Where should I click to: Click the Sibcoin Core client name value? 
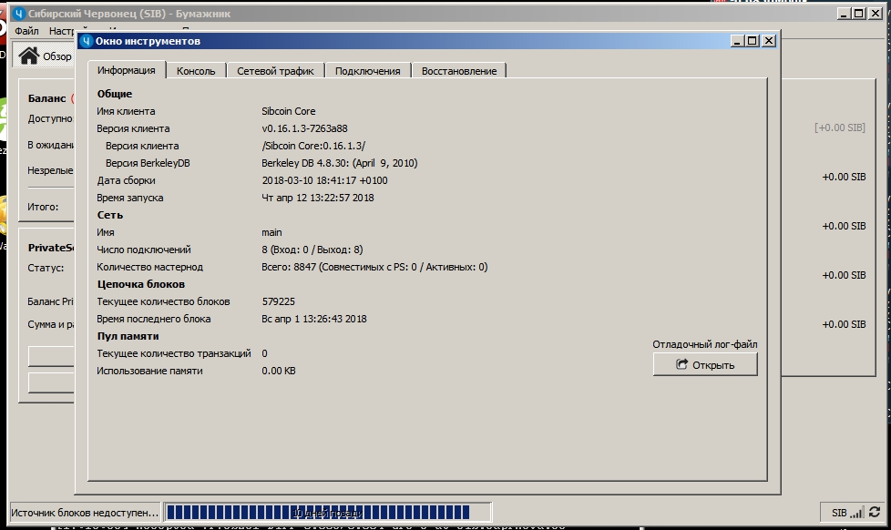[x=289, y=111]
